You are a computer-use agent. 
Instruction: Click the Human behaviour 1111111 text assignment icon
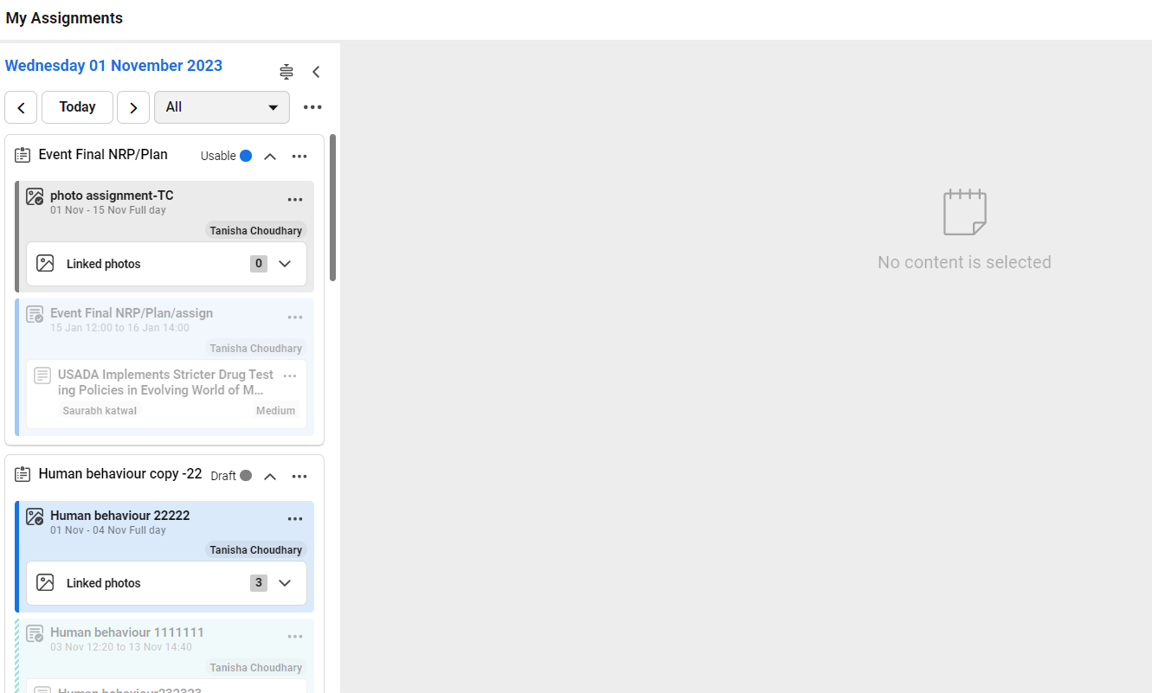coord(35,634)
